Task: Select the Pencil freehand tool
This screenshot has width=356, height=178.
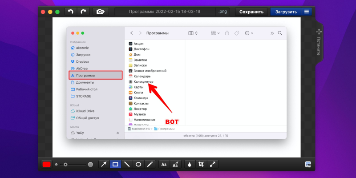Action: click(150, 164)
